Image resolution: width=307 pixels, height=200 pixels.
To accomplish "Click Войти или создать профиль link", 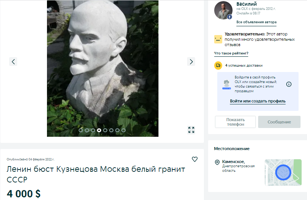I will tap(258, 101).
